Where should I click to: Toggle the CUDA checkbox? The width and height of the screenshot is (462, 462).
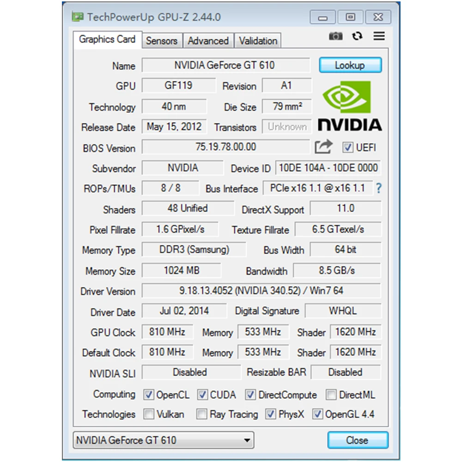coord(202,395)
